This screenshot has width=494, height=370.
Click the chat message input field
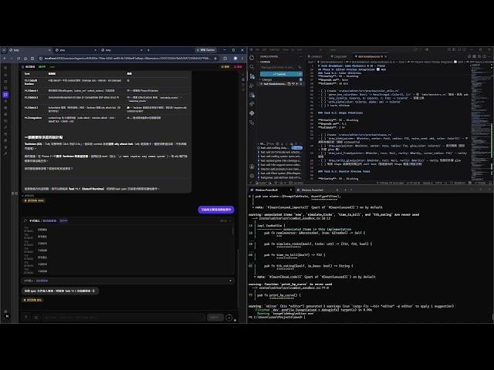point(123,318)
